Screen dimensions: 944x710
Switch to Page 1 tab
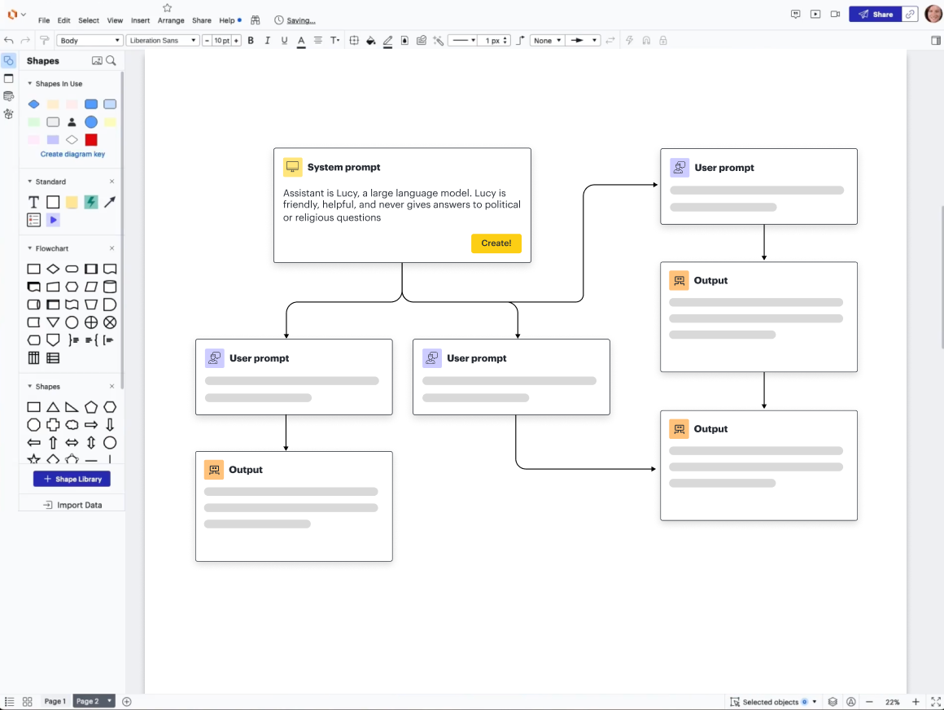(55, 701)
